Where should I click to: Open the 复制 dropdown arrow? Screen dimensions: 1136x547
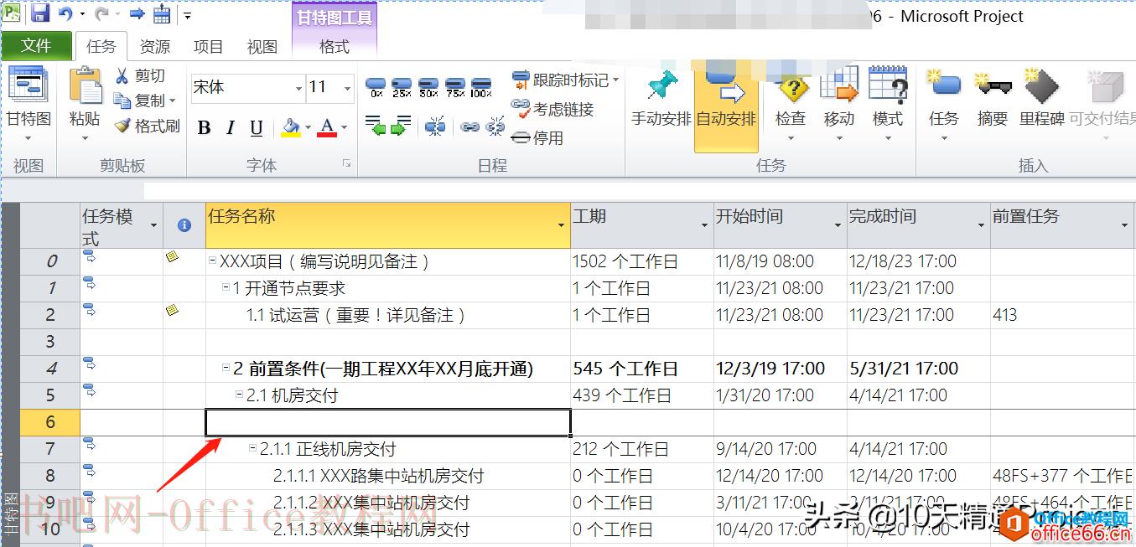[x=173, y=101]
